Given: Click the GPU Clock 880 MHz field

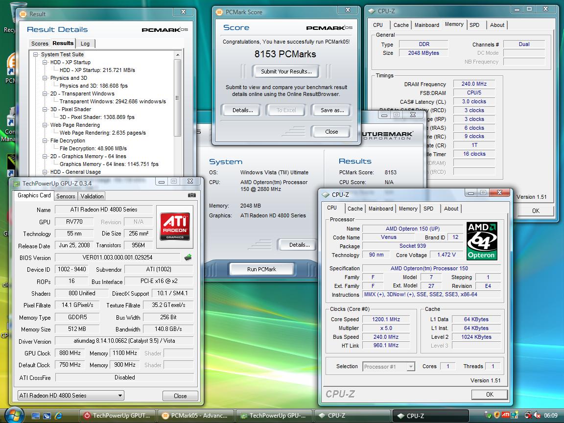Looking at the screenshot, I should tap(70, 353).
